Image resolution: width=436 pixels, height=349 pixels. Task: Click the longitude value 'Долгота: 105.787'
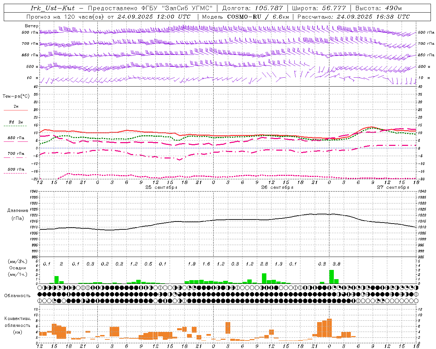252,8
